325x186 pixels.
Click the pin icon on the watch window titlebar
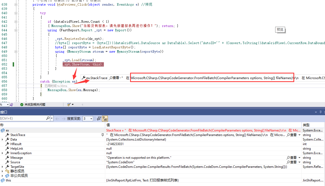pyautogui.click(x=320, y=112)
